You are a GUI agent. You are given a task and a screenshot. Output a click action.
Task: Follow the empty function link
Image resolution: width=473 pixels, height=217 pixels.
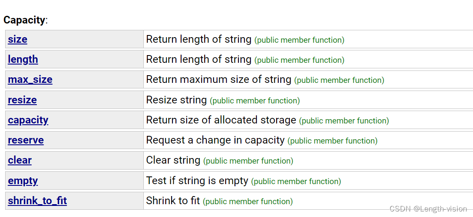(x=23, y=181)
